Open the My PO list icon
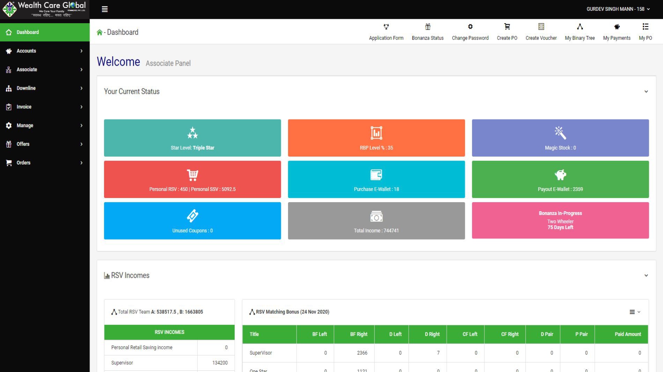This screenshot has width=663, height=372. tap(645, 27)
